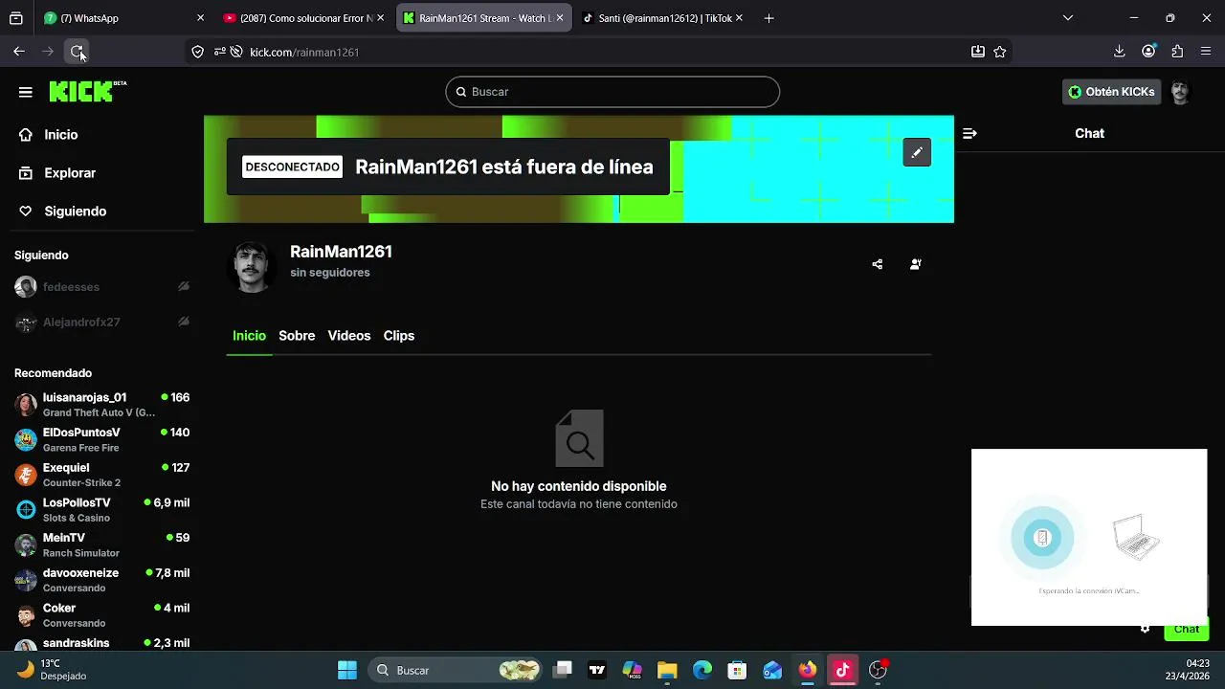The height and width of the screenshot is (689, 1225).
Task: Open Exequiel recommended channel
Action: click(101, 475)
